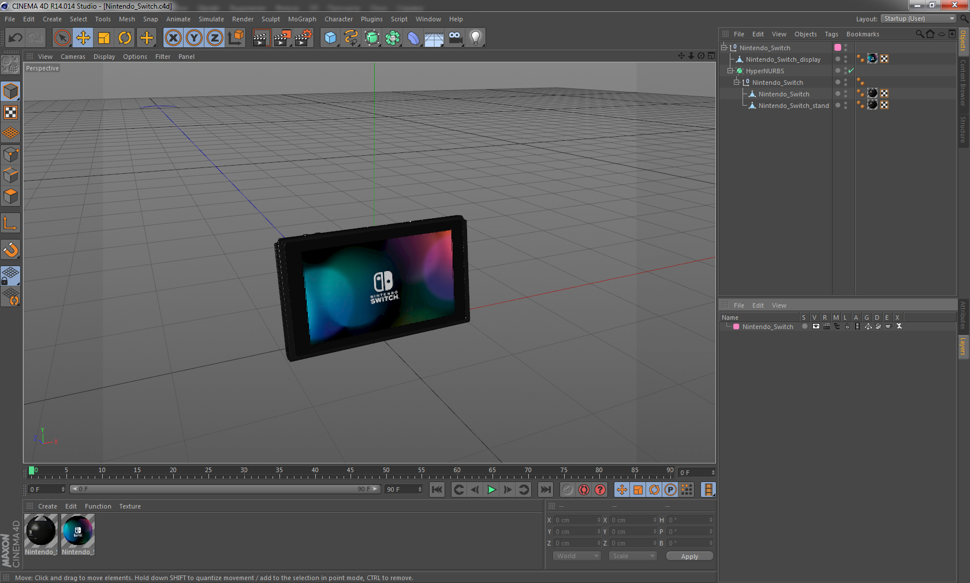Toggle the Snap magnet icon
970x583 pixels.
click(10, 249)
